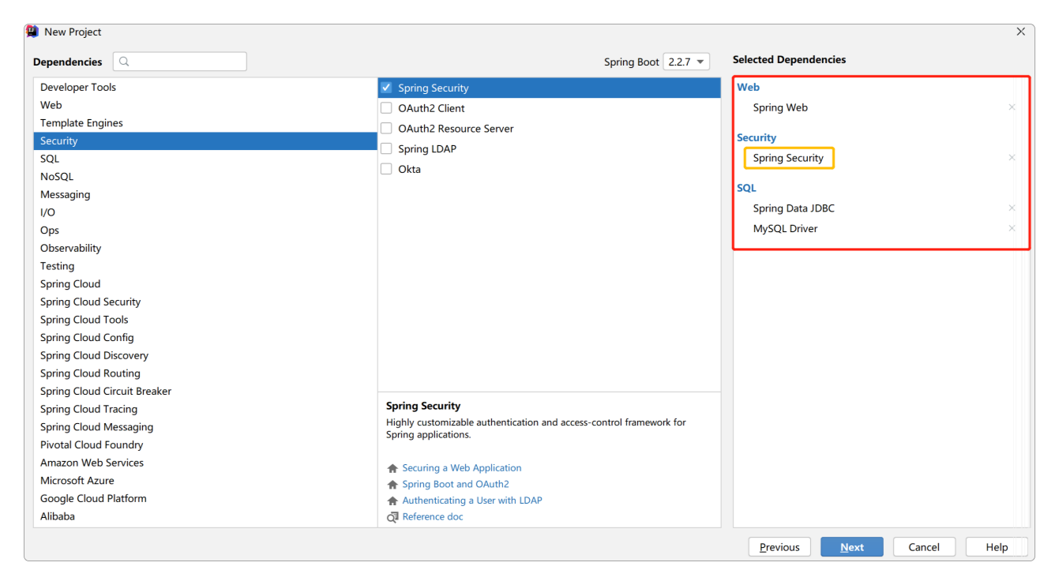The width and height of the screenshot is (1059, 585).
Task: Select the Spring Cloud Messaging category
Action: [x=205, y=427]
